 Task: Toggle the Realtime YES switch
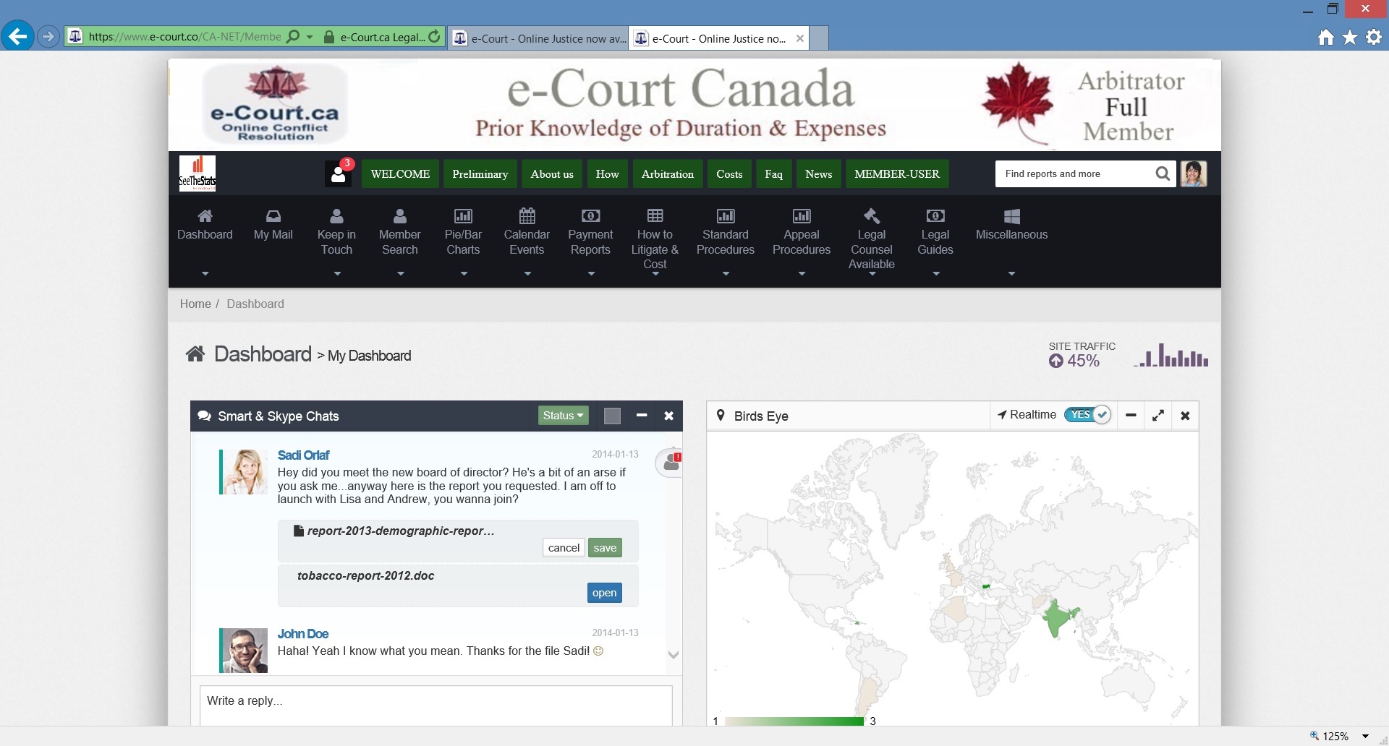pos(1087,415)
